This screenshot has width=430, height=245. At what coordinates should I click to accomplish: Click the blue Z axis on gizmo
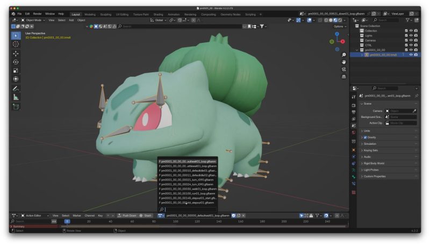coord(338,33)
